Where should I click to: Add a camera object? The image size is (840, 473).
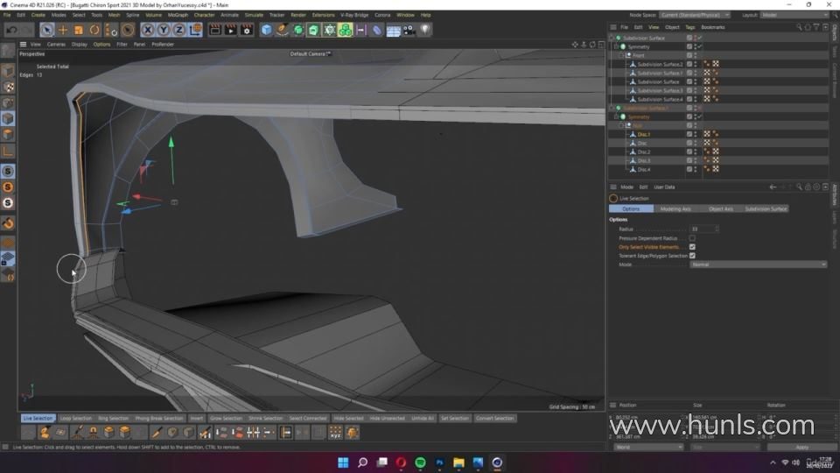[409, 30]
